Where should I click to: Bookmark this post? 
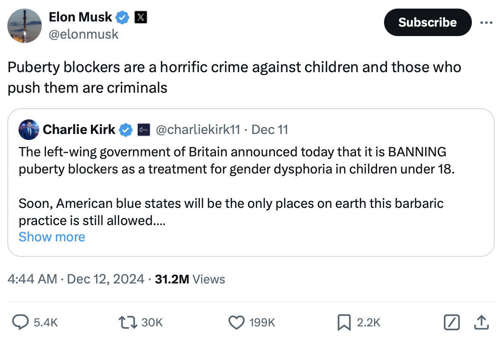pyautogui.click(x=343, y=322)
